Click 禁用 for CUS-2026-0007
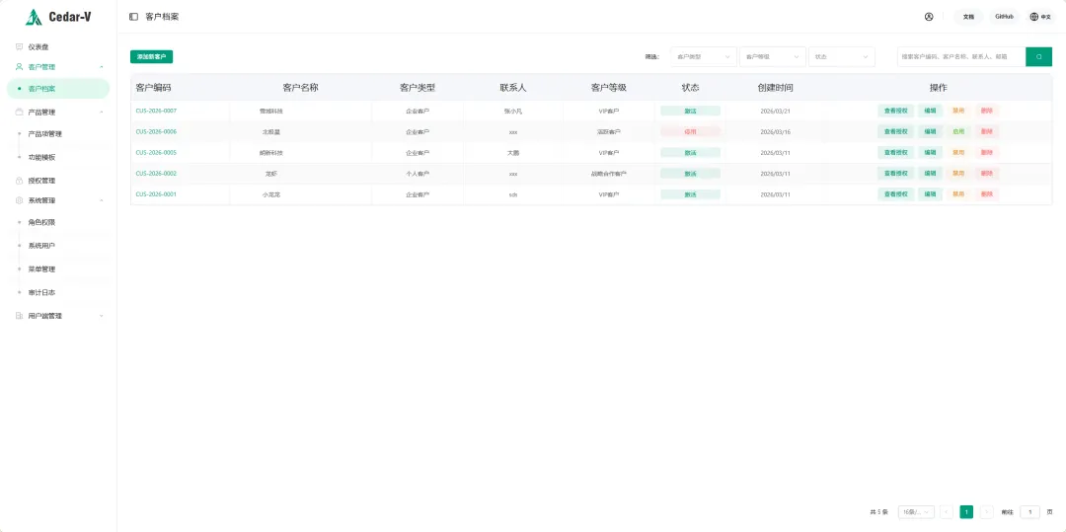The image size is (1066, 532). pos(957,111)
